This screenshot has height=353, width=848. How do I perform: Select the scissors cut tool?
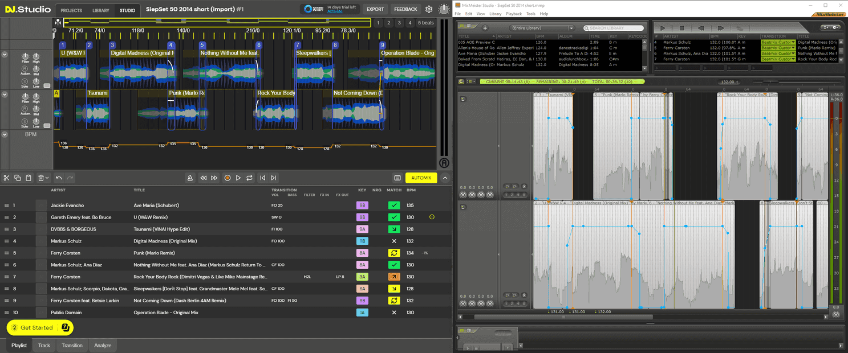(7, 178)
